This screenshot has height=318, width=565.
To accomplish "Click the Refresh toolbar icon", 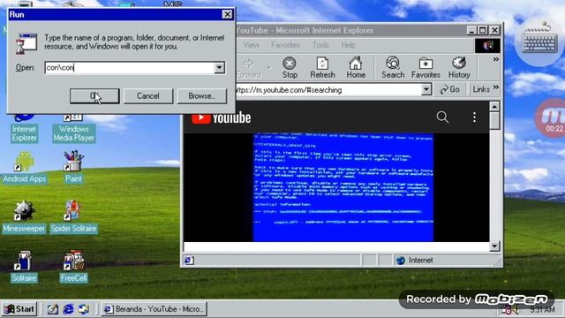I will point(322,67).
